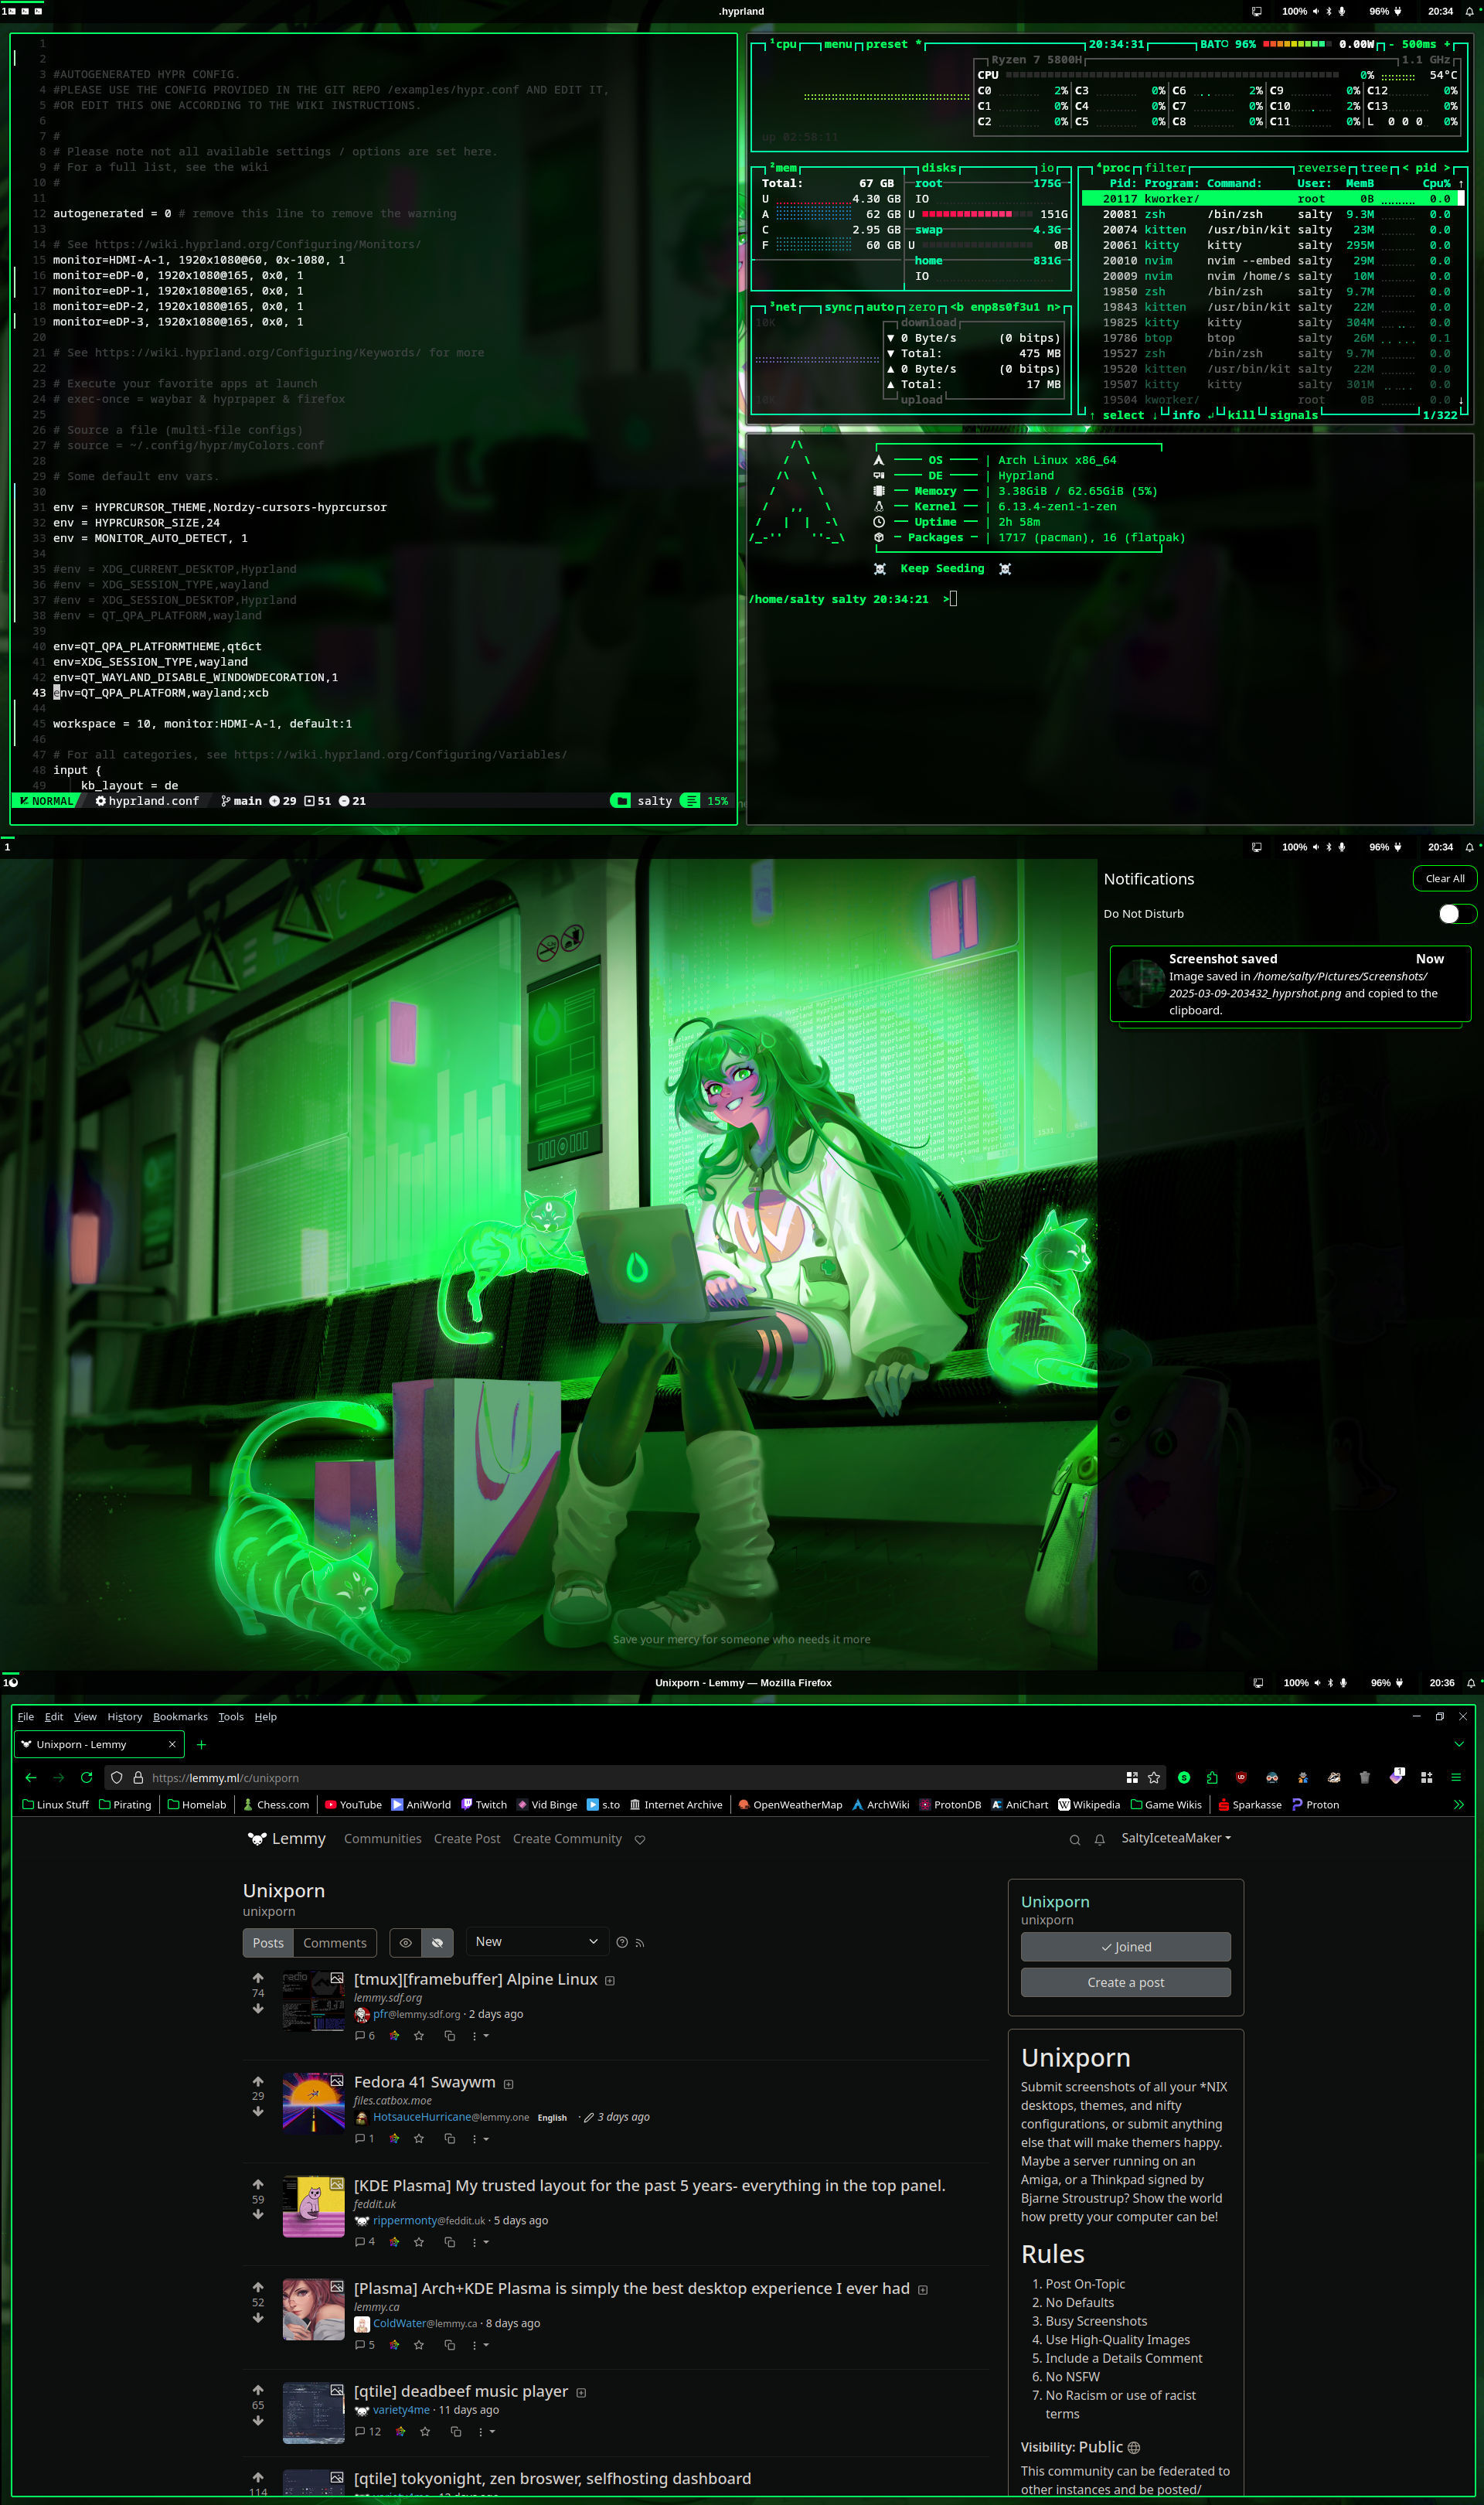This screenshot has height=2505, width=1484.
Task: Bookmark this page with the star icon
Action: (x=1154, y=1777)
